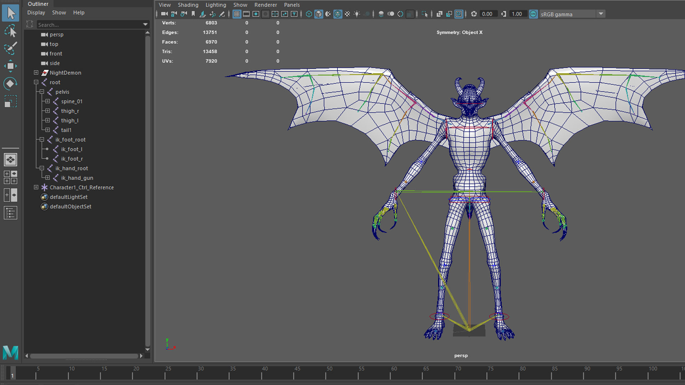
Task: Click the Smooth Shade All cube
Action: pos(319,14)
